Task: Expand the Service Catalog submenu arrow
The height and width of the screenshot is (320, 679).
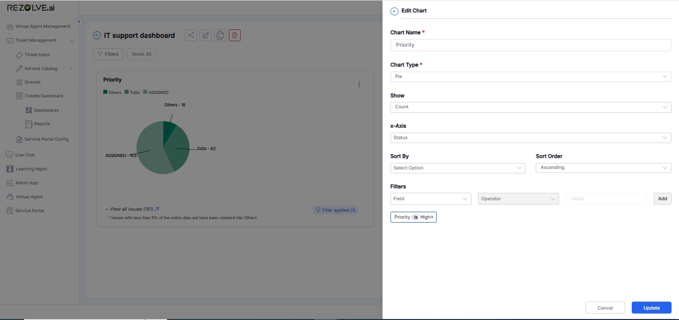Action: pyautogui.click(x=71, y=69)
